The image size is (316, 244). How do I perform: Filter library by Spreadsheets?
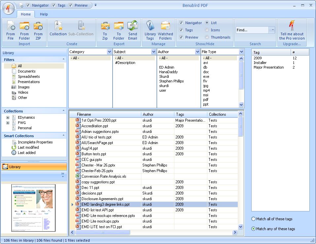click(29, 76)
